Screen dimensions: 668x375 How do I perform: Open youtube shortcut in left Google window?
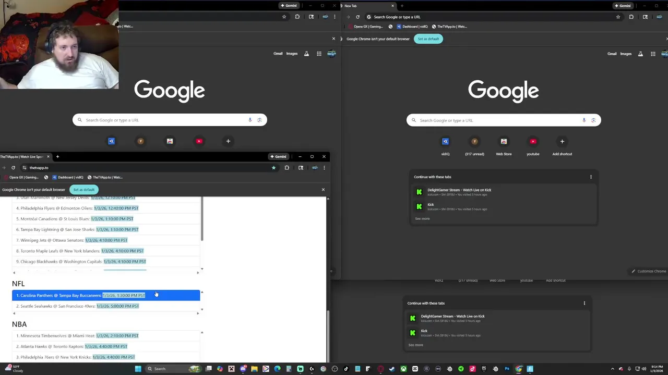click(199, 141)
